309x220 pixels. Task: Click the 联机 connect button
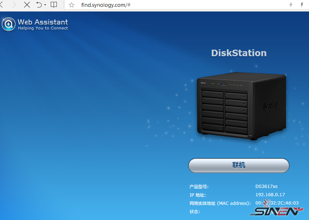[x=239, y=166]
